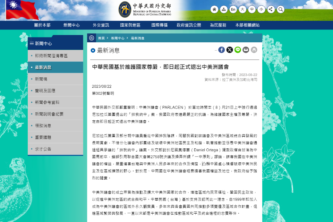This screenshot has height=222, width=333.
Task: Open 政府資訊公開 main menu
Action: [189, 25]
